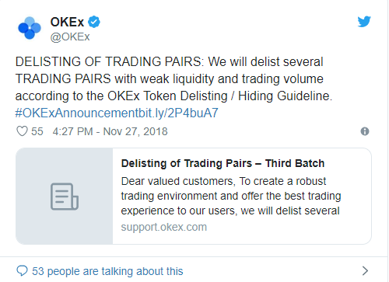This screenshot has height=282, width=389.
Task: View '53 people are talking about this'
Action: 107,271
